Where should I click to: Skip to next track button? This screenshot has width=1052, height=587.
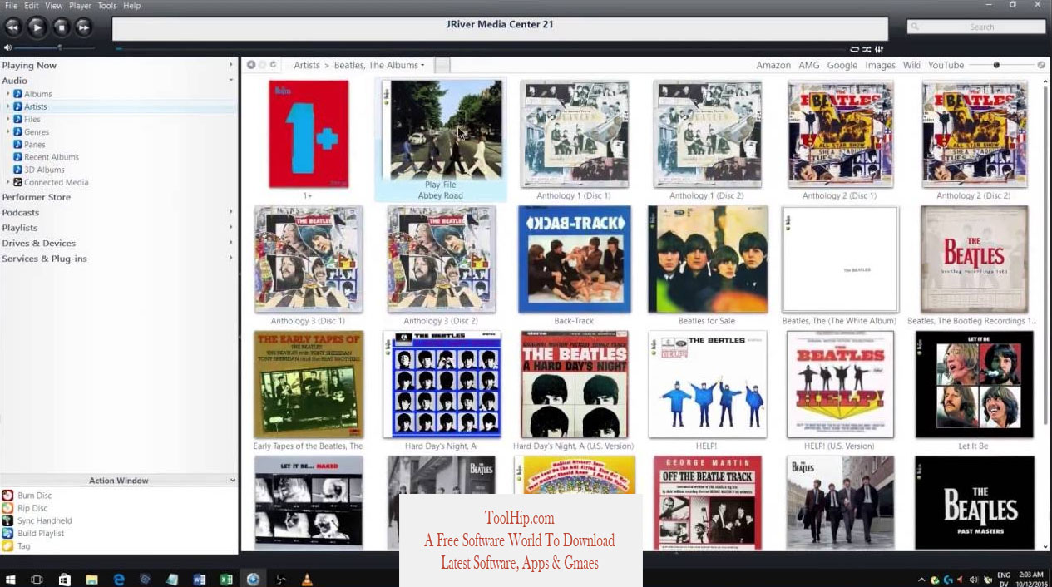84,27
